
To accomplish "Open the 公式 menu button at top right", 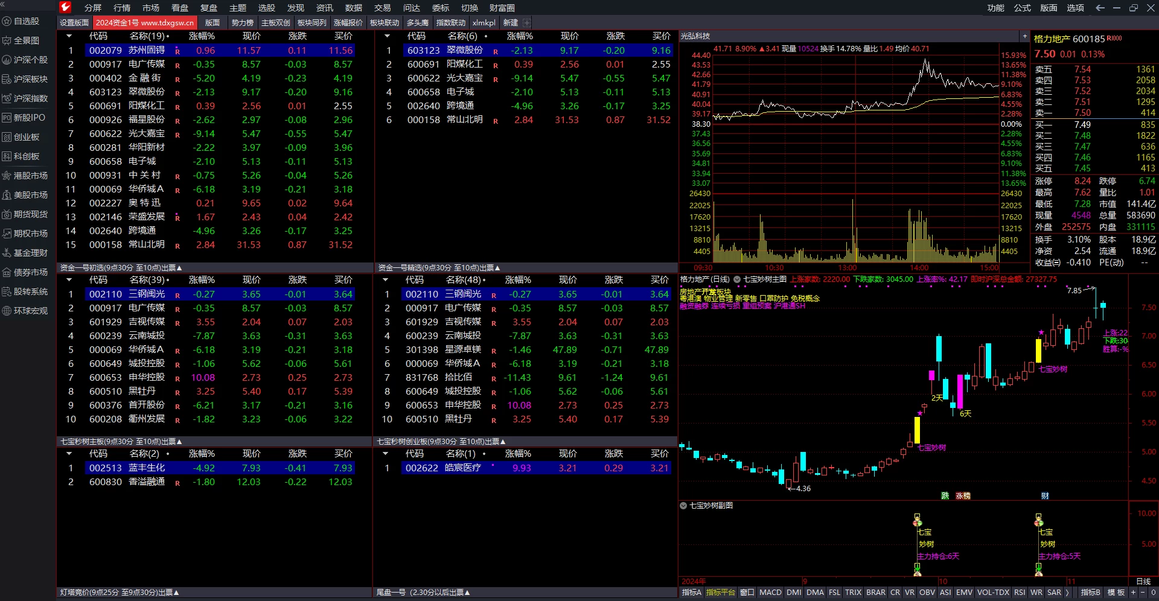I will click(x=1023, y=8).
